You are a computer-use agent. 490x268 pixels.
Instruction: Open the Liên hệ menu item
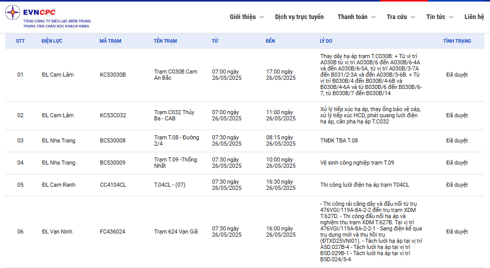(x=474, y=17)
